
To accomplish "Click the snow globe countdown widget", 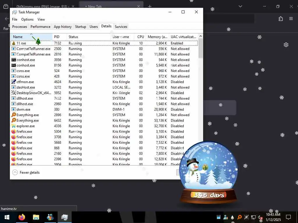I will click(208, 172).
